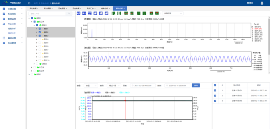Expand the 中工序 tree node arrow
270x129 pixels.
click(31, 67)
